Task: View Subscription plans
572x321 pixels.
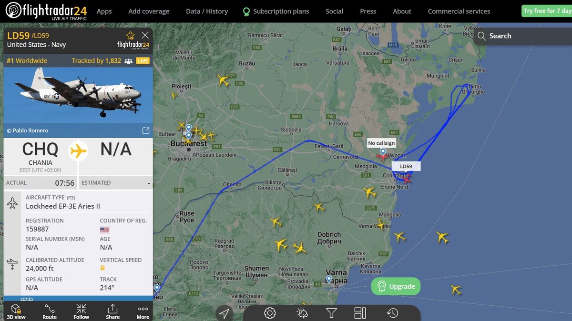Action: pos(276,11)
